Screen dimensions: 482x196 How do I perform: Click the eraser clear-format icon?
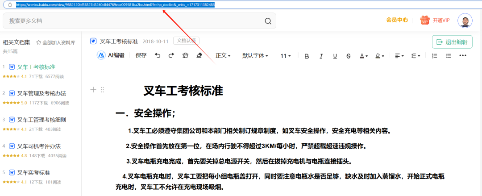[199, 56]
